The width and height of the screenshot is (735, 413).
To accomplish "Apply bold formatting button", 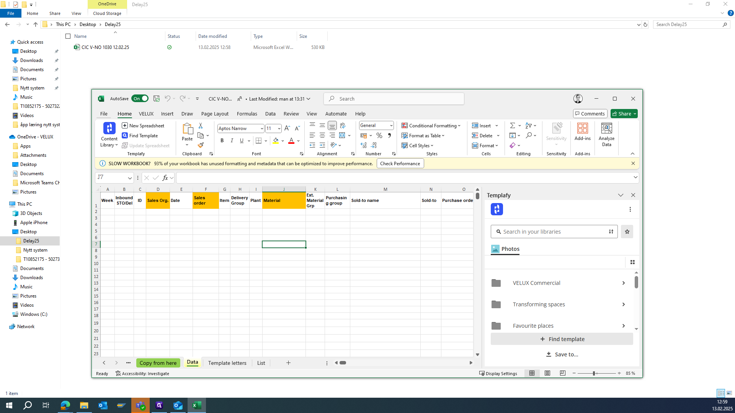I will [x=222, y=141].
